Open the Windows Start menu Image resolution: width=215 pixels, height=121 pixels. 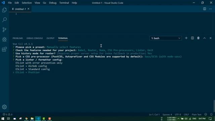click(x=3, y=119)
